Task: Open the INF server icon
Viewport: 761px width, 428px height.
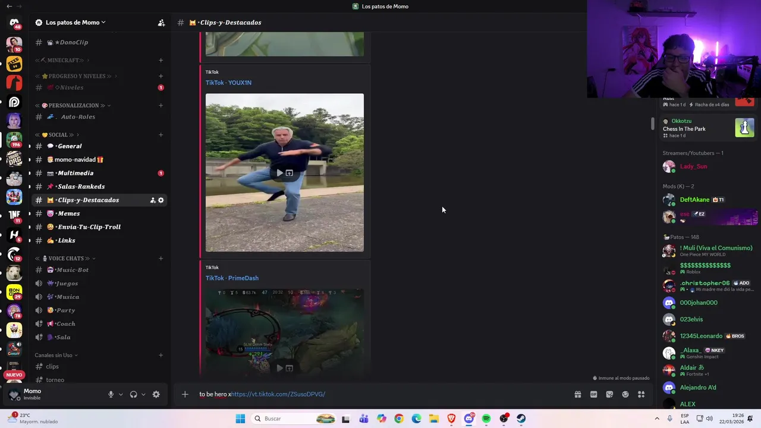Action: click(x=14, y=216)
